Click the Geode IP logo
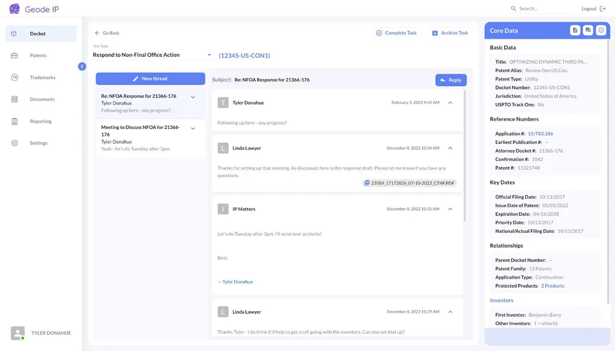Image resolution: width=615 pixels, height=351 pixels. pyautogui.click(x=15, y=9)
